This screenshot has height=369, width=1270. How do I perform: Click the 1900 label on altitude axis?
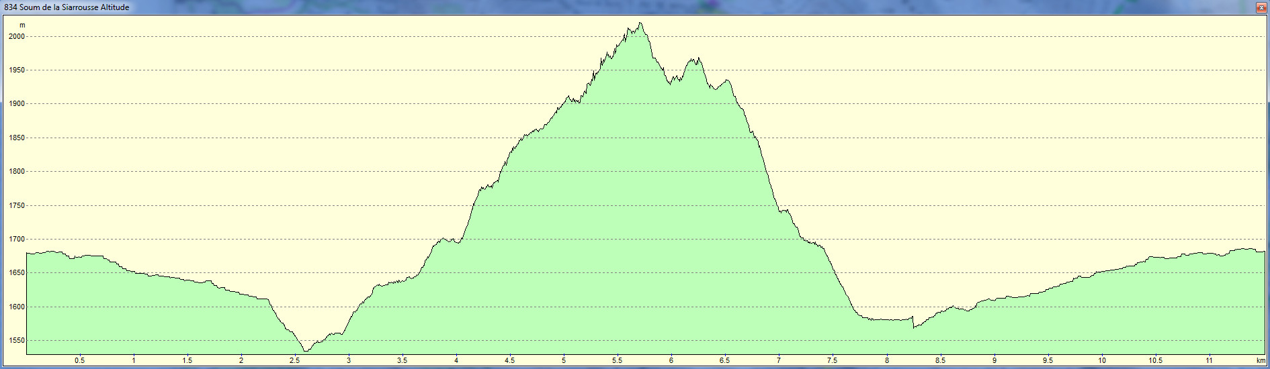pyautogui.click(x=16, y=104)
